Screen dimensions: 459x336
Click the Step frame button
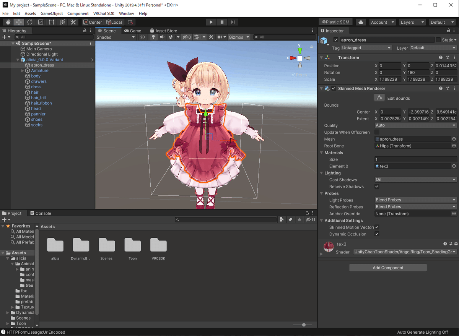coord(233,22)
